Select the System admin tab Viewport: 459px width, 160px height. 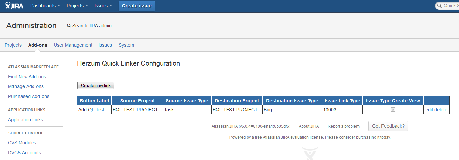click(x=126, y=45)
